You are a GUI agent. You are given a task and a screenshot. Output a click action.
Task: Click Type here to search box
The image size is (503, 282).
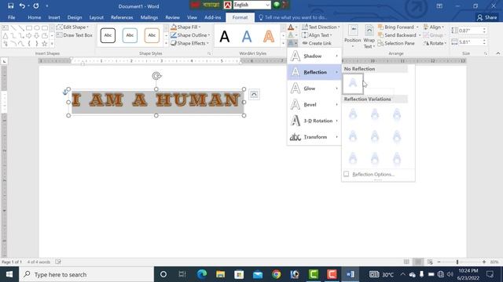(86, 274)
